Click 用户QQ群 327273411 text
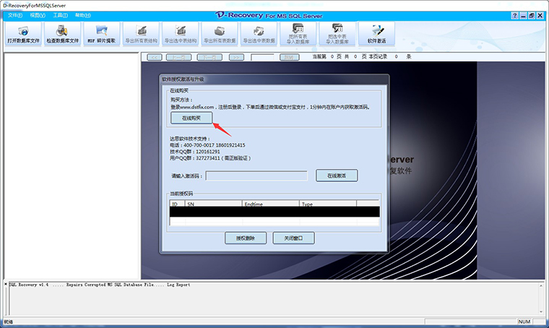 [210, 158]
